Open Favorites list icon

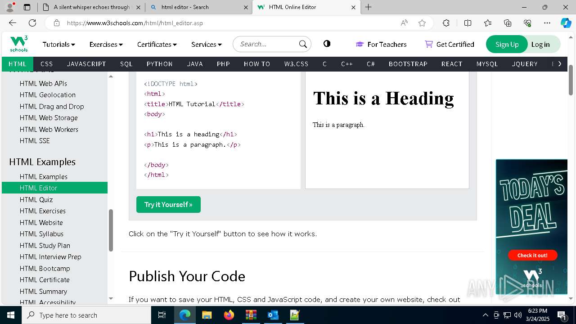(488, 23)
